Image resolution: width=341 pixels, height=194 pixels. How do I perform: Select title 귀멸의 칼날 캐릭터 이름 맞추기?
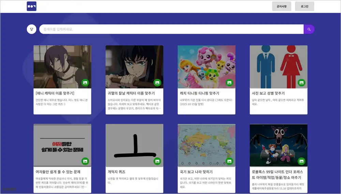131,93
